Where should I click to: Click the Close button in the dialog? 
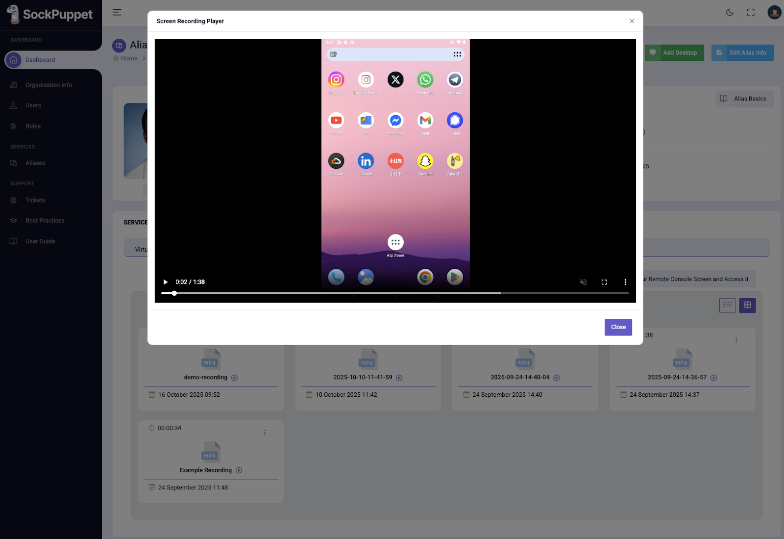click(618, 327)
